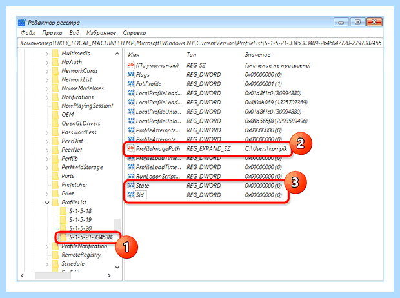This screenshot has width=400, height=298.
Task: Click the Sid value name edit box
Action: point(141,195)
